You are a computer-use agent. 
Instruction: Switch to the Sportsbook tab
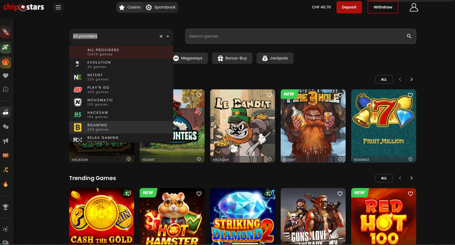pyautogui.click(x=161, y=7)
